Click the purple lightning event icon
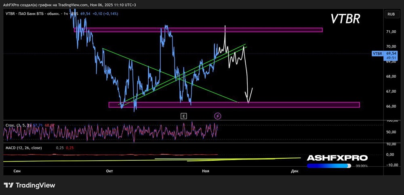Image resolution: width=404 pixels, height=195 pixels. pyautogui.click(x=218, y=116)
